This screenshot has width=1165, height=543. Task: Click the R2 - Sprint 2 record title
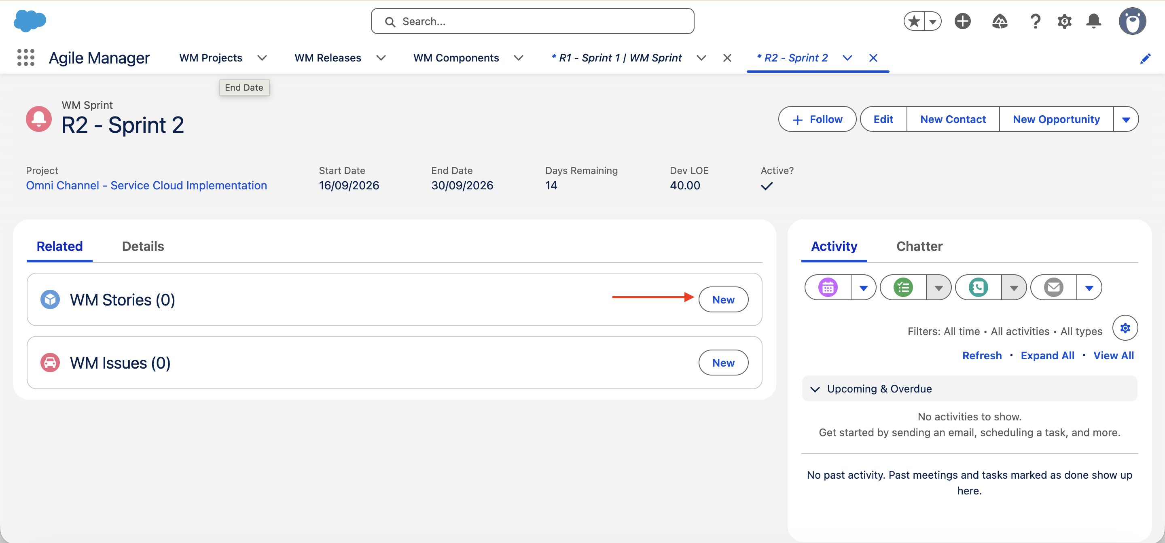(x=123, y=125)
